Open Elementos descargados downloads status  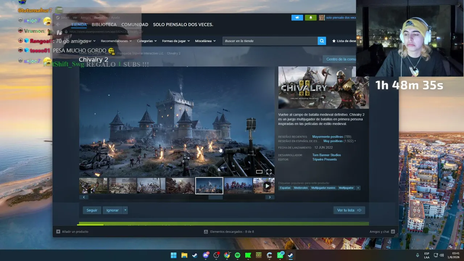tap(232, 232)
